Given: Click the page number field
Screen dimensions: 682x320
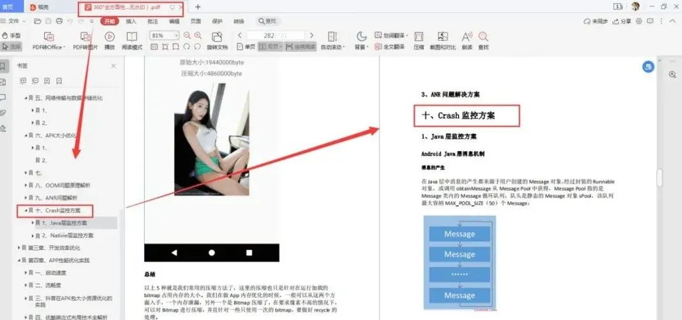Looking at the screenshot, I should click(275, 35).
